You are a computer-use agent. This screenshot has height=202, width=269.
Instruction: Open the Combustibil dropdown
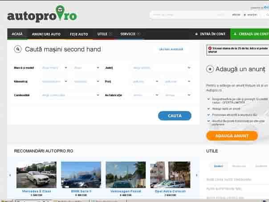(x=70, y=95)
